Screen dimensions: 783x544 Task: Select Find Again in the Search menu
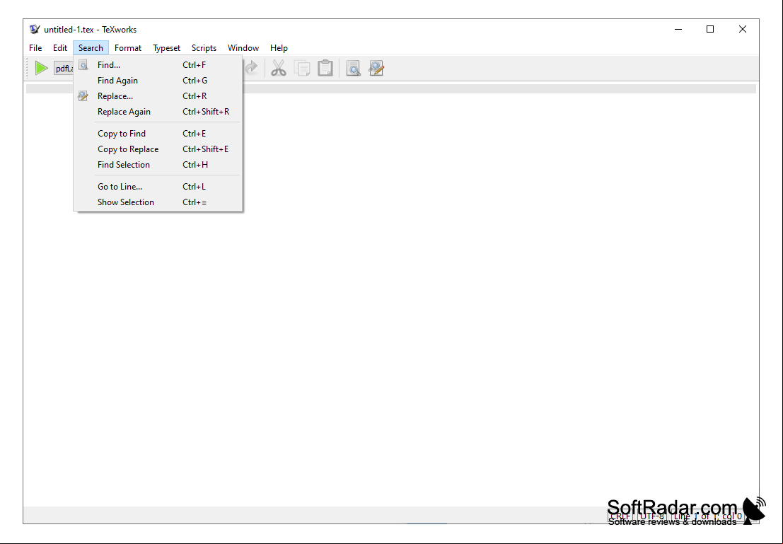tap(158, 81)
